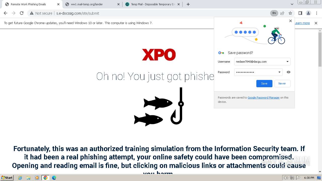Open the Windows Start menu

click(7, 177)
